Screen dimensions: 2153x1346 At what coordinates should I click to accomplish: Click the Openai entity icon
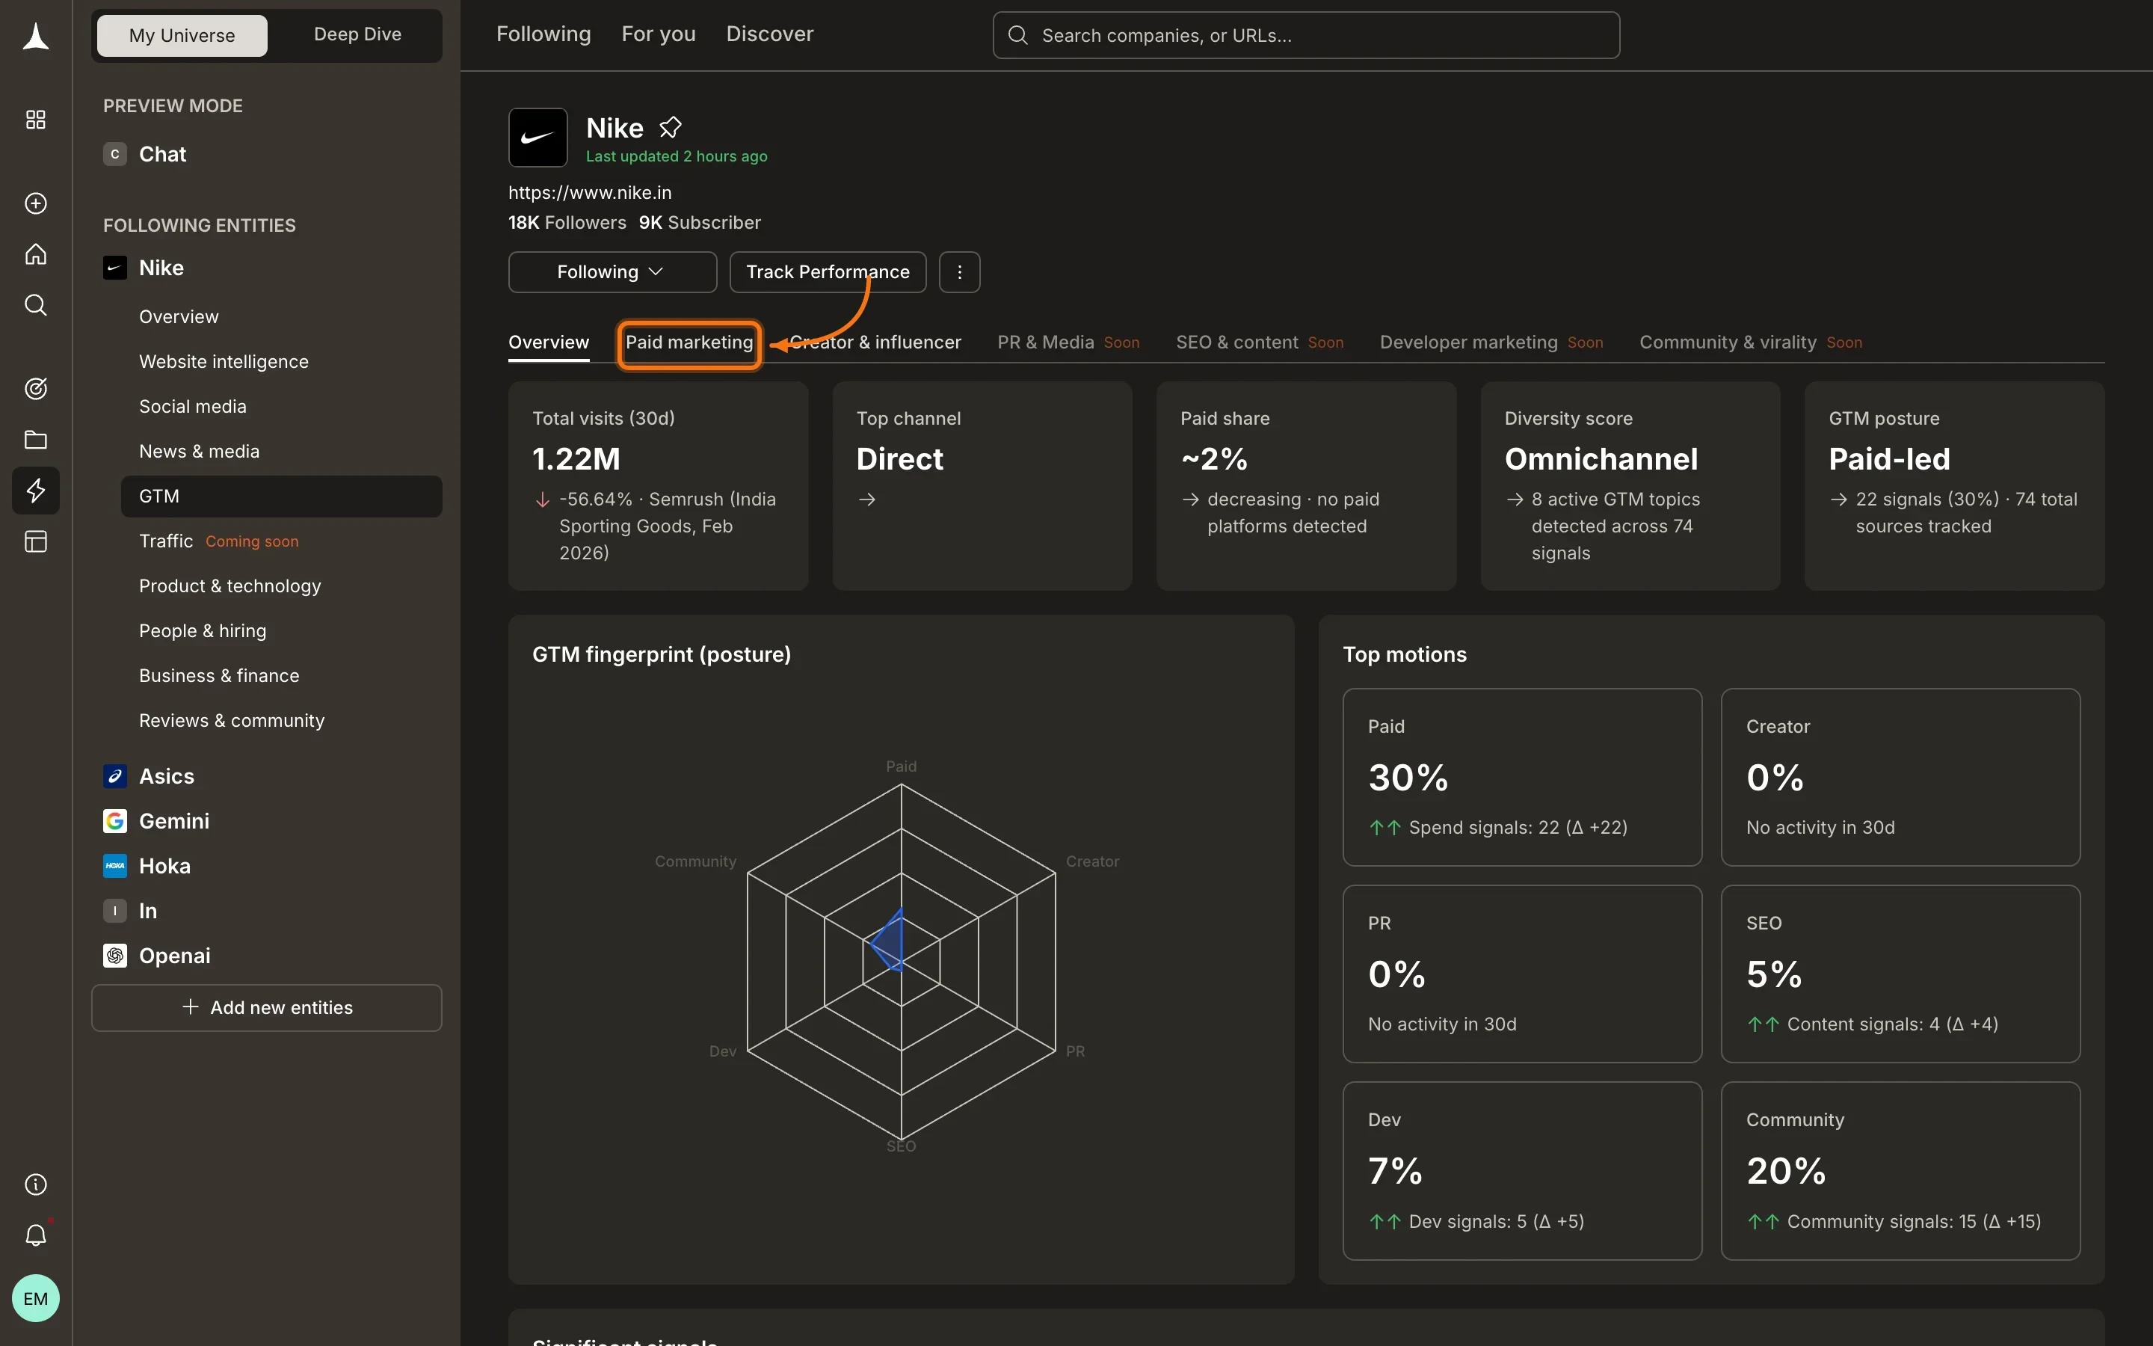coord(115,955)
